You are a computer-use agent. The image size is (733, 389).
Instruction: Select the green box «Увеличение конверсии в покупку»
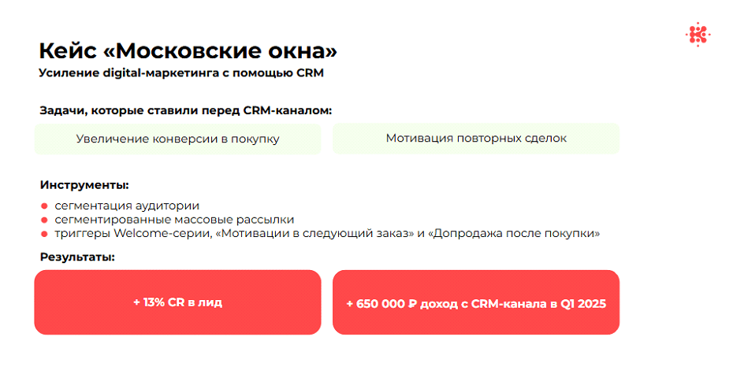177,139
